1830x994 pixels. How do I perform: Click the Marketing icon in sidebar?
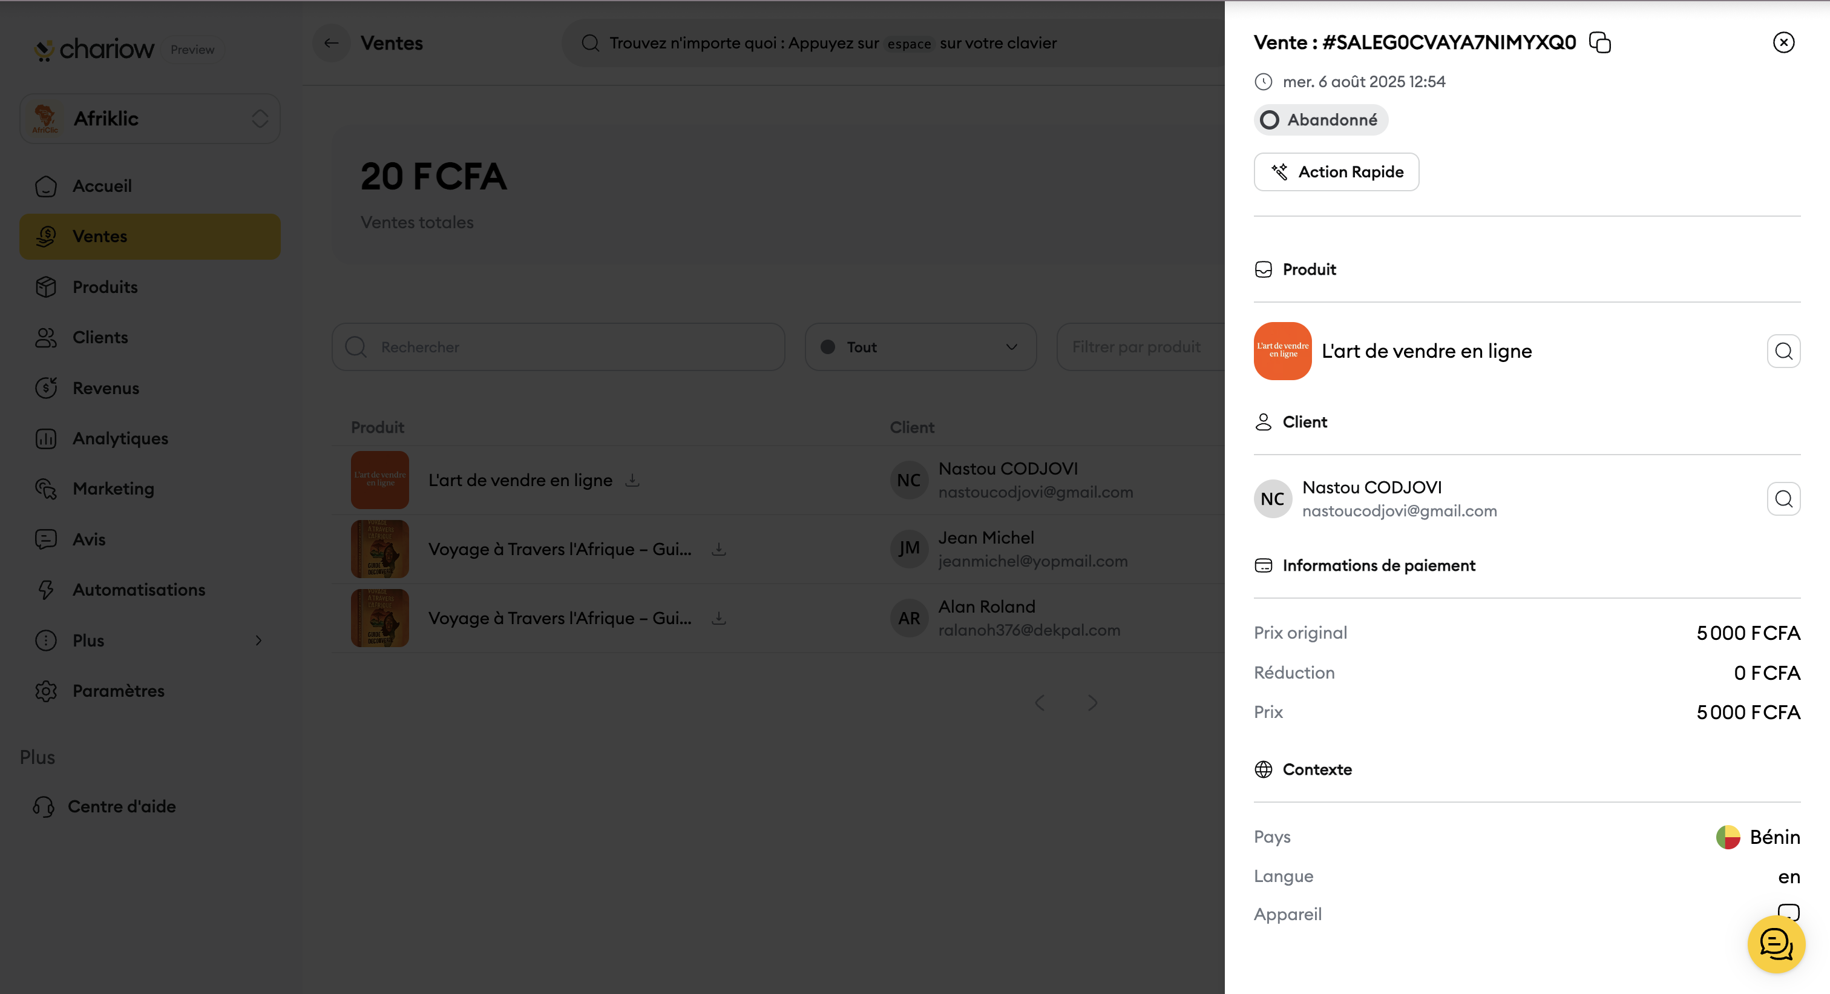point(46,489)
